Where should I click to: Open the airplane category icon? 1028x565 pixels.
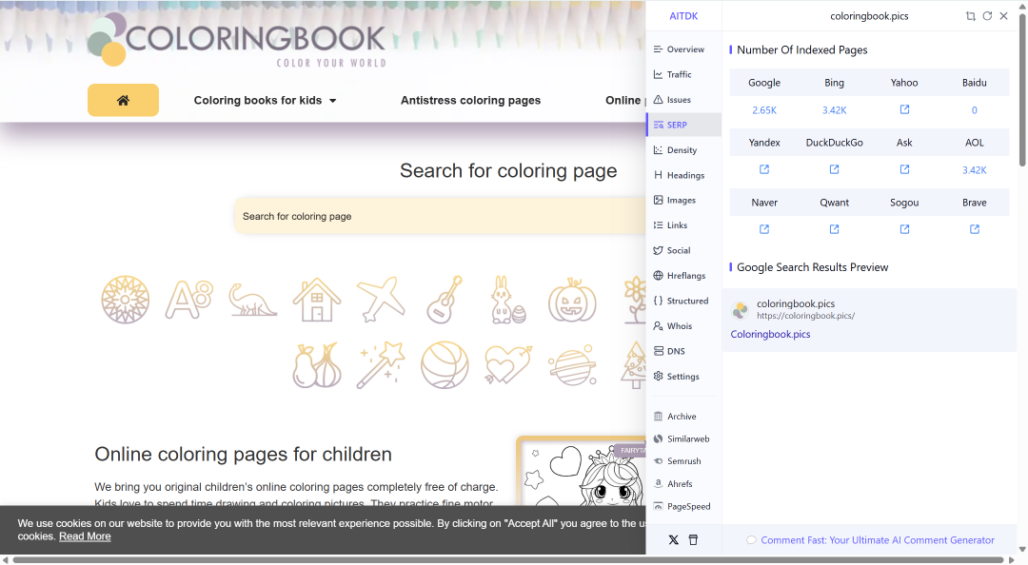[x=381, y=300]
